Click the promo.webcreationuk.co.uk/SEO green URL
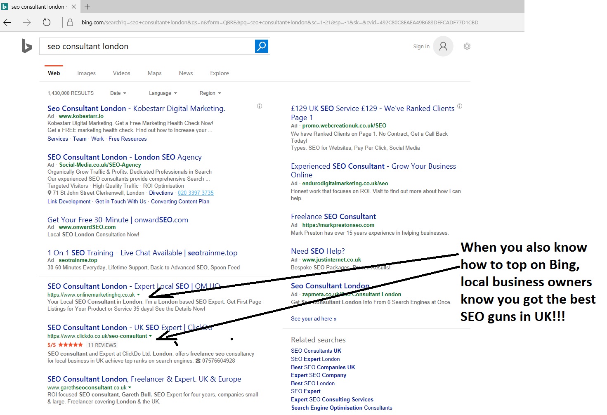The width and height of the screenshot is (607, 415). (x=344, y=126)
